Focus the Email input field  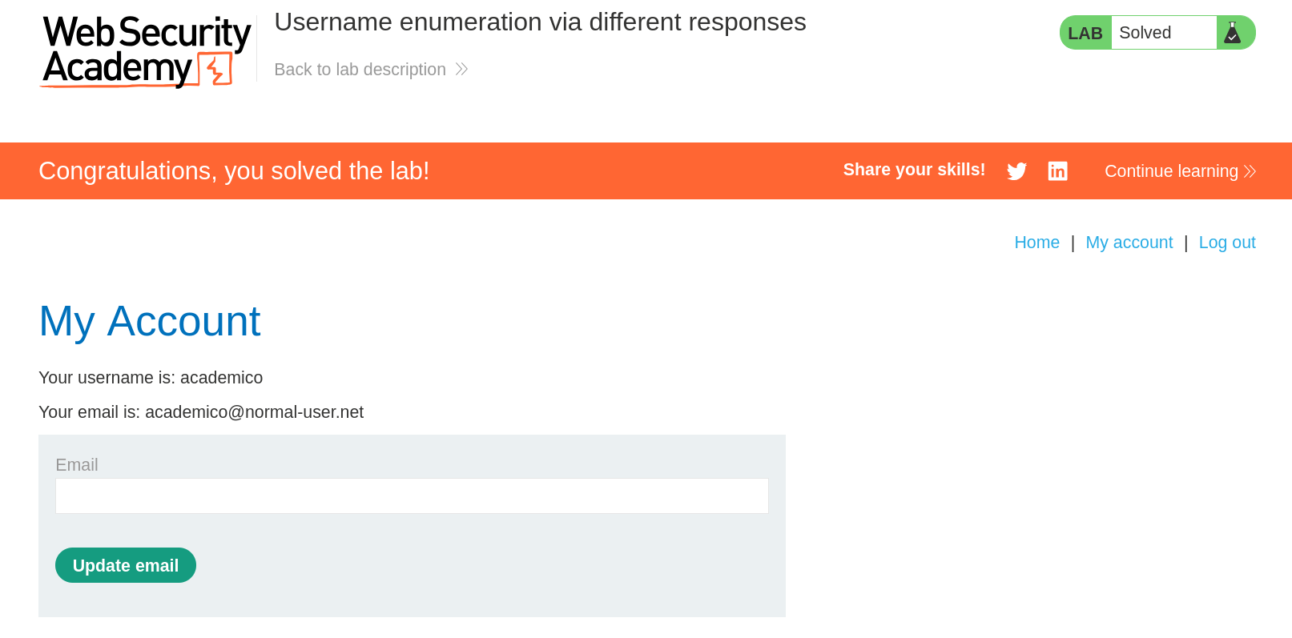coord(412,496)
